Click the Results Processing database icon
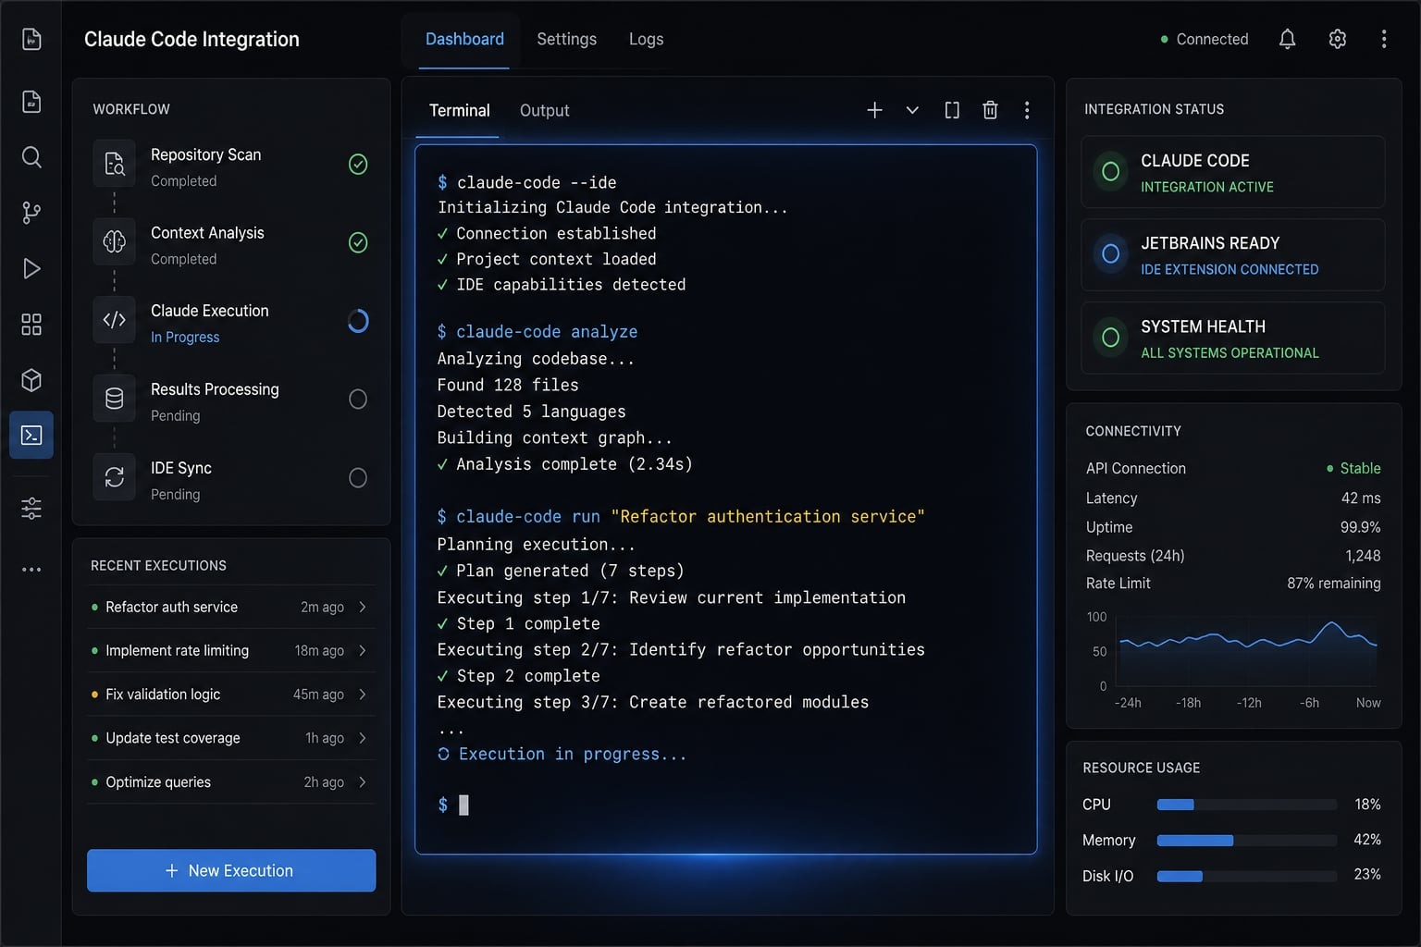The image size is (1421, 947). 115,399
